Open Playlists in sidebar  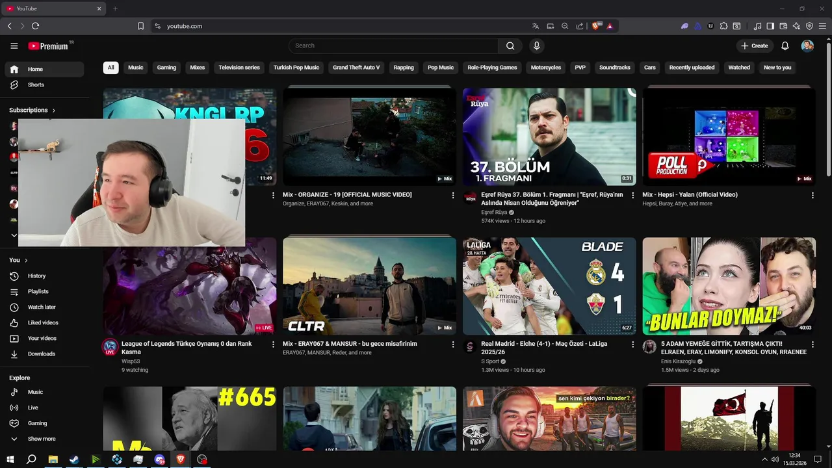[44, 291]
